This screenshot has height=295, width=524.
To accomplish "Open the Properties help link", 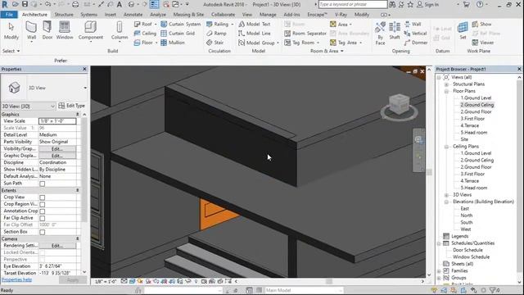I will pyautogui.click(x=16, y=279).
